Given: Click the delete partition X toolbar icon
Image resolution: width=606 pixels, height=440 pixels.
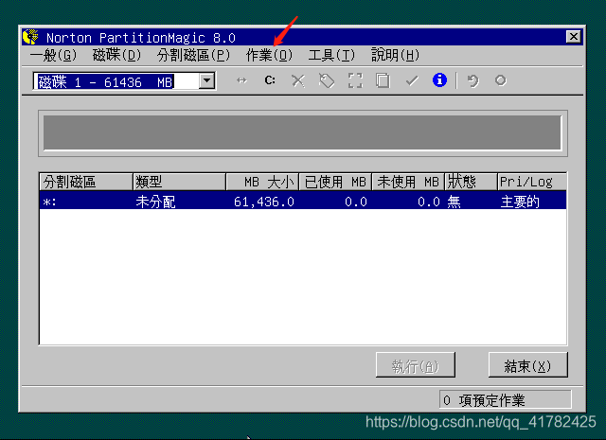Looking at the screenshot, I should click(298, 80).
